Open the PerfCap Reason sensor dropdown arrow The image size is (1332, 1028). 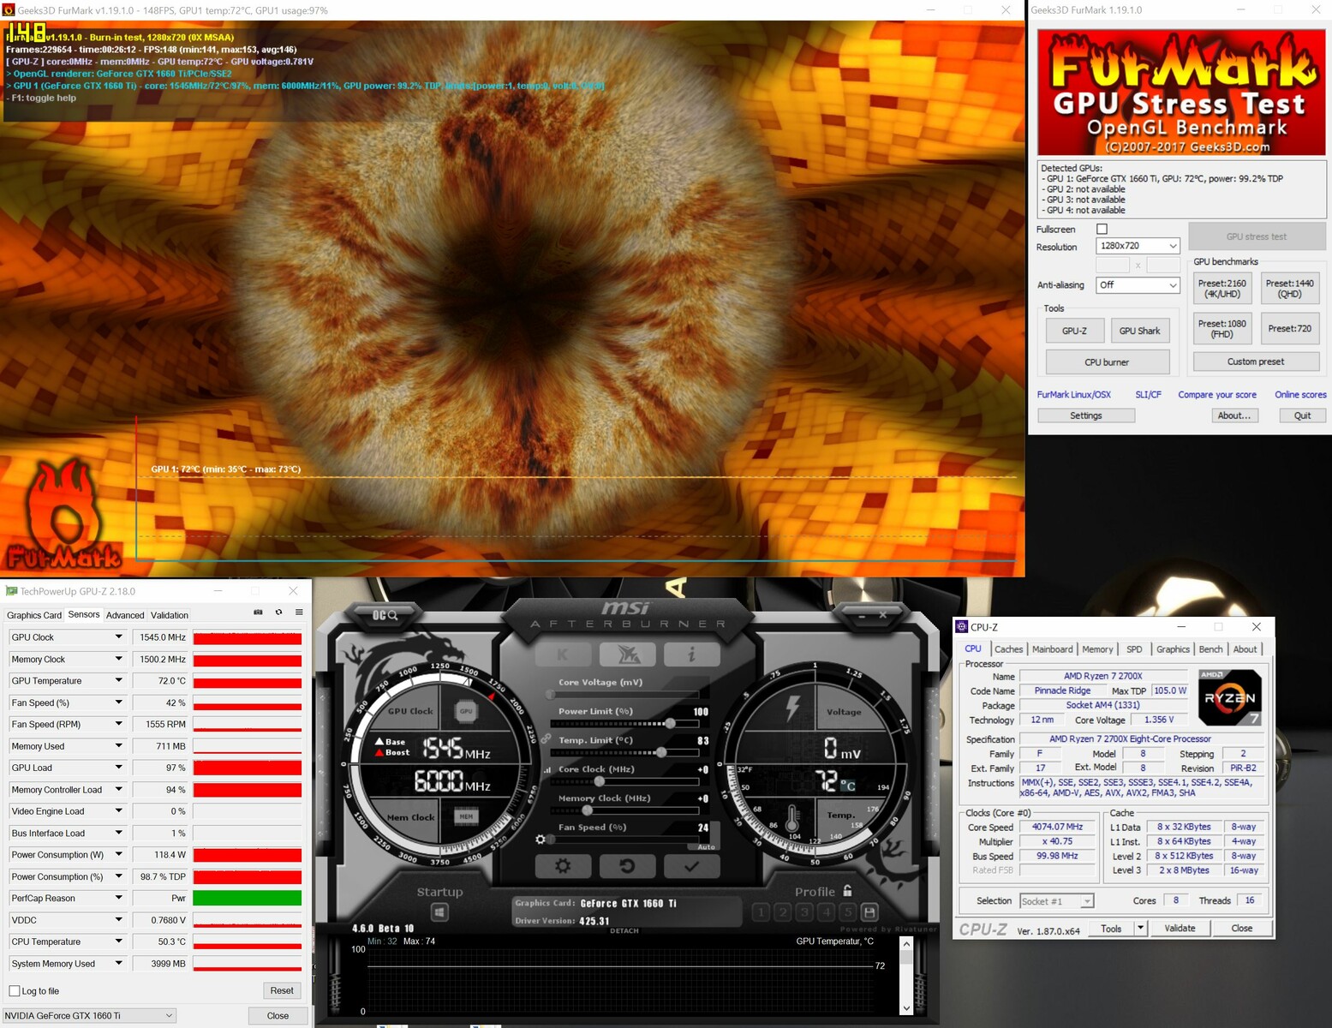tap(119, 898)
